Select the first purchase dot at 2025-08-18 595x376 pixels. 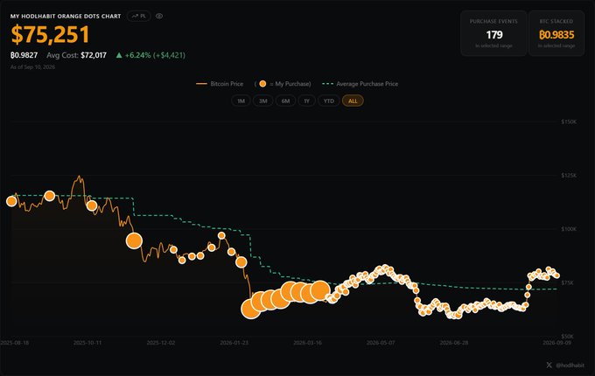tap(11, 201)
